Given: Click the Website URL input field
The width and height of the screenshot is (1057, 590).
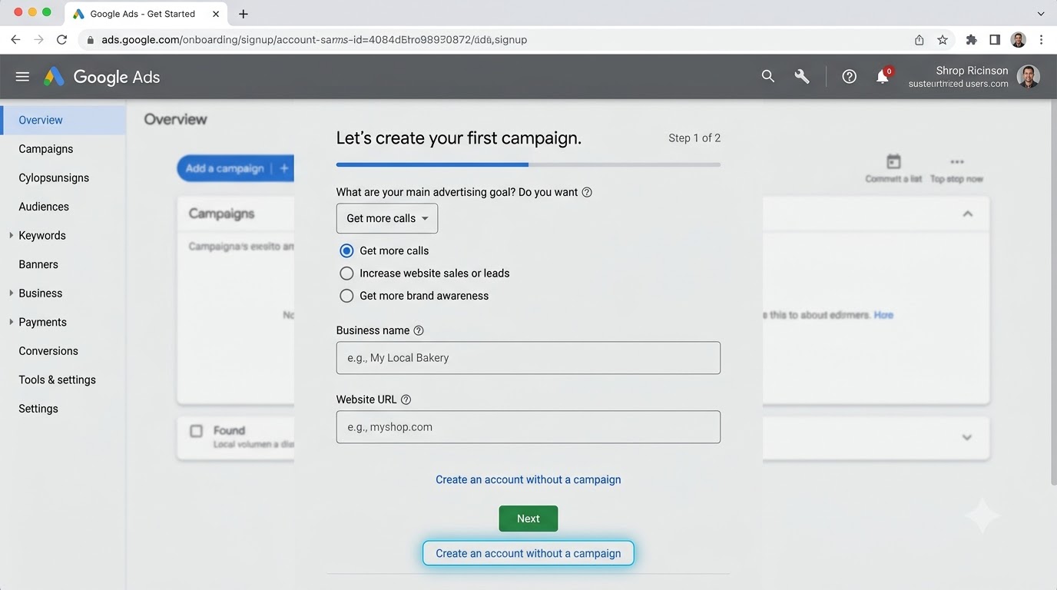Looking at the screenshot, I should [528, 427].
